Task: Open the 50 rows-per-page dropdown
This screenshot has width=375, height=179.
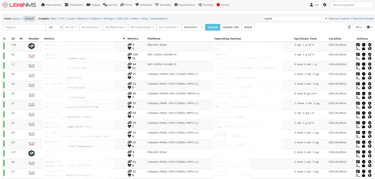Action: (x=359, y=27)
